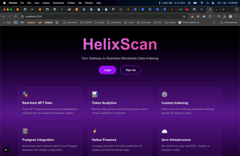Click the battery status icon
The width and height of the screenshot is (240, 156).
(x=195, y=3)
